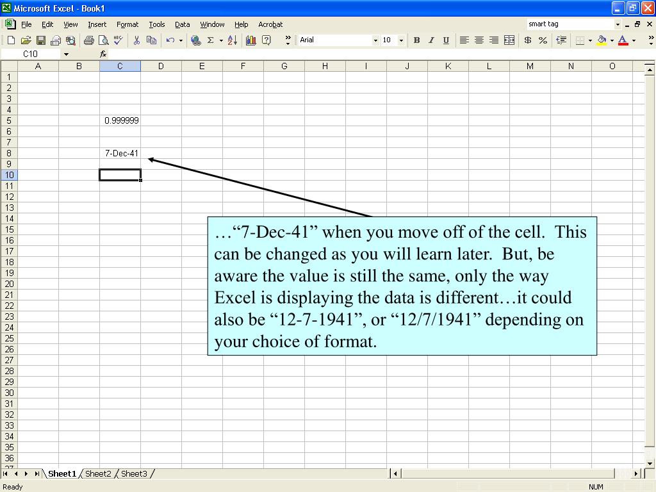Toggle Align Right

(x=494, y=40)
